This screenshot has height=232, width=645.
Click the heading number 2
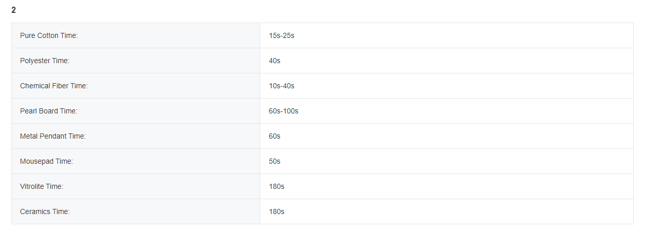point(14,10)
